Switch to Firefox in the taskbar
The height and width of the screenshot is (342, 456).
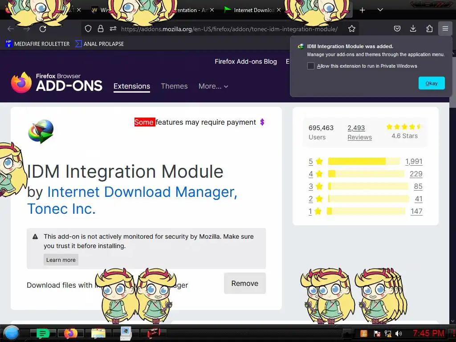coord(71,333)
